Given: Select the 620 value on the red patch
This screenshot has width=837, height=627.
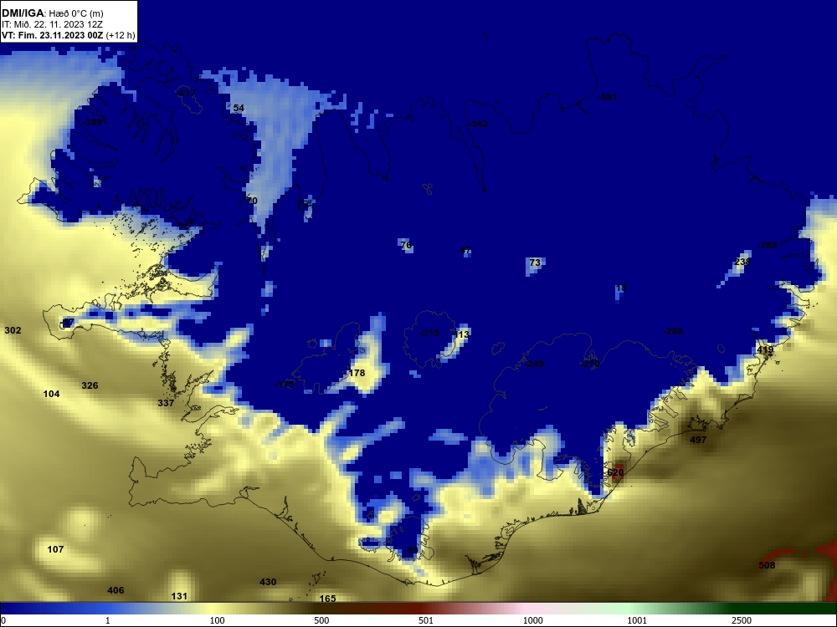Looking at the screenshot, I should tap(615, 472).
